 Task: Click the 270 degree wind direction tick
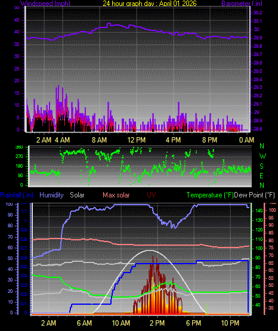[19, 157]
